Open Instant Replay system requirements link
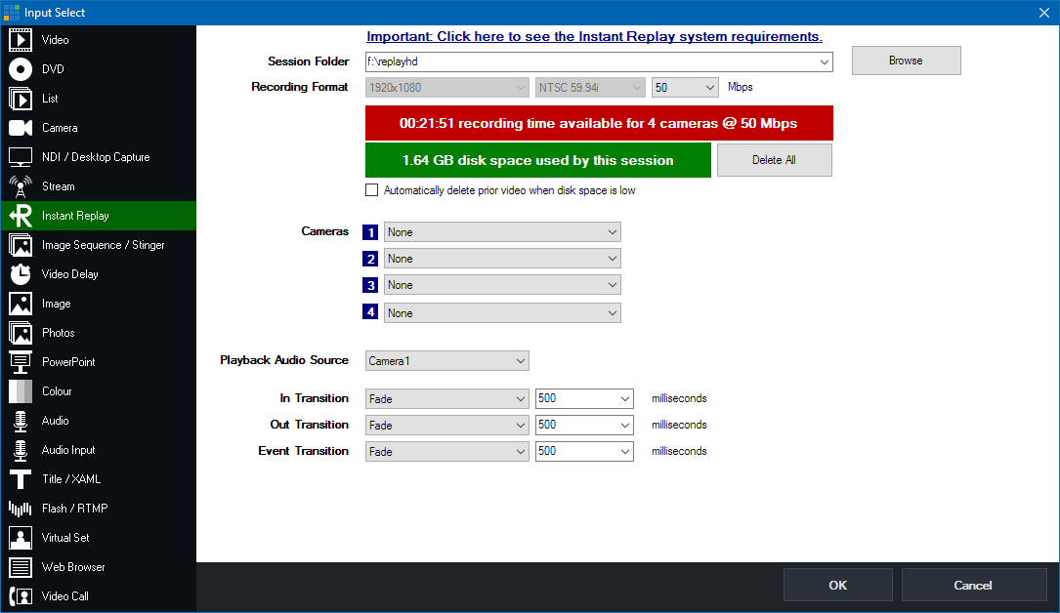 pos(594,36)
